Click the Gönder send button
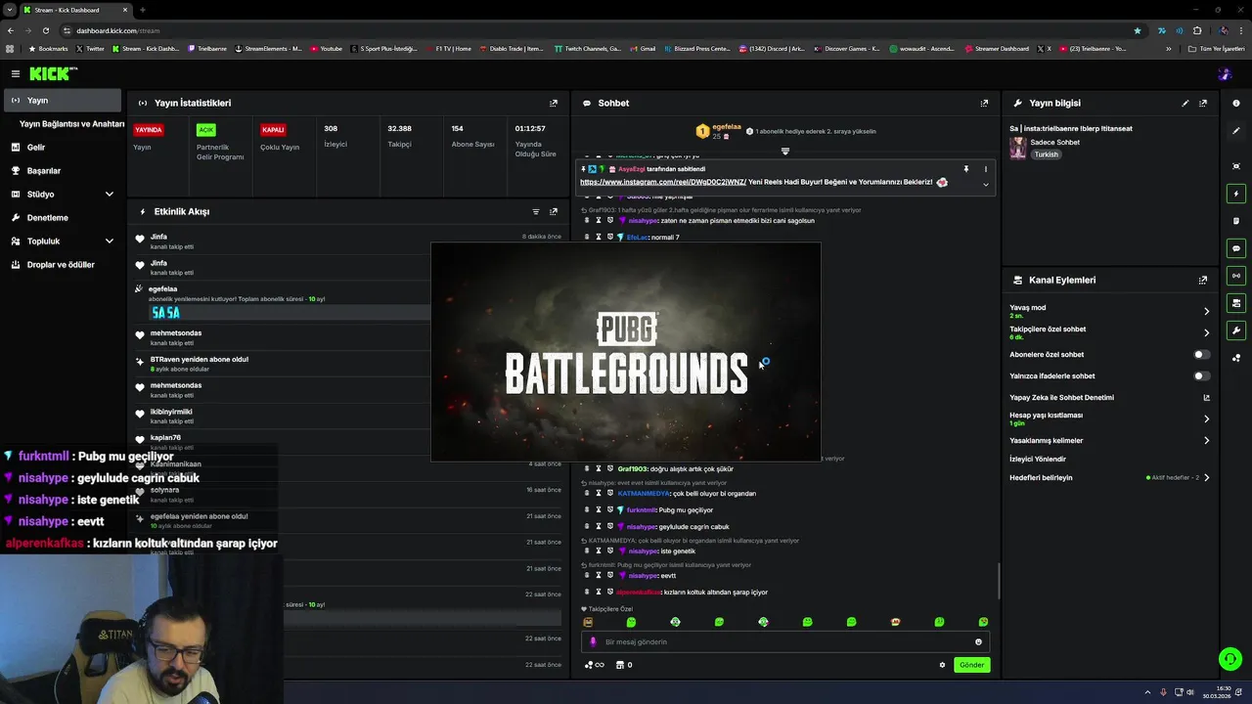 (x=972, y=665)
